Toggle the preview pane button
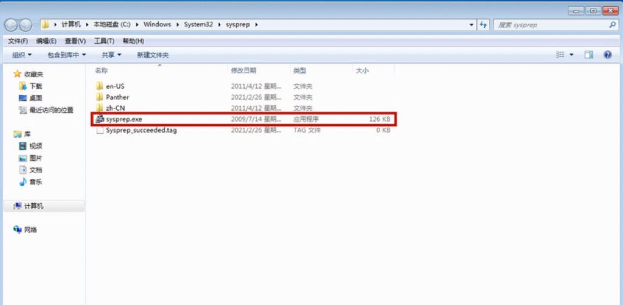Image resolution: width=623 pixels, height=305 pixels. tap(589, 55)
